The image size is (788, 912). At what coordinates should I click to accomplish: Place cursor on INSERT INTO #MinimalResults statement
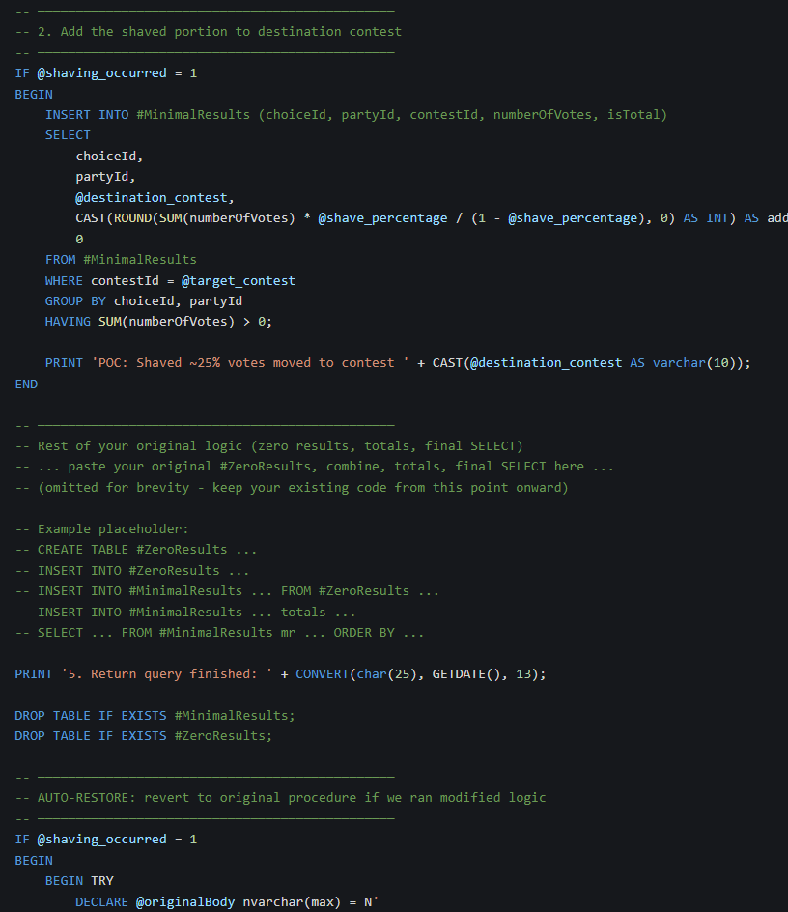pyautogui.click(x=355, y=114)
